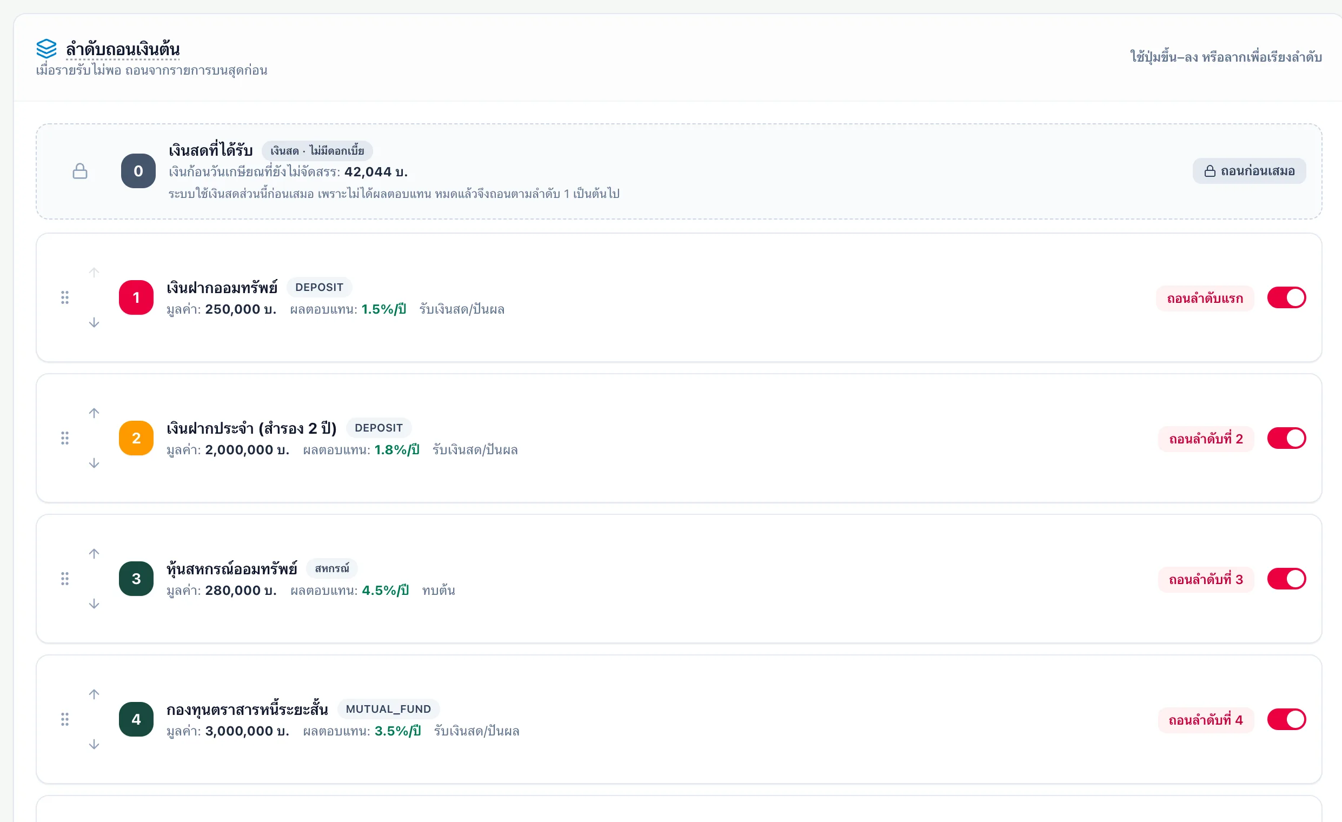The height and width of the screenshot is (822, 1342).
Task: Click the red number 1 badge
Action: (136, 297)
